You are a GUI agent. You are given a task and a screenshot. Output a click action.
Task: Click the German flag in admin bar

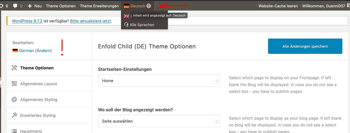[x=127, y=6]
